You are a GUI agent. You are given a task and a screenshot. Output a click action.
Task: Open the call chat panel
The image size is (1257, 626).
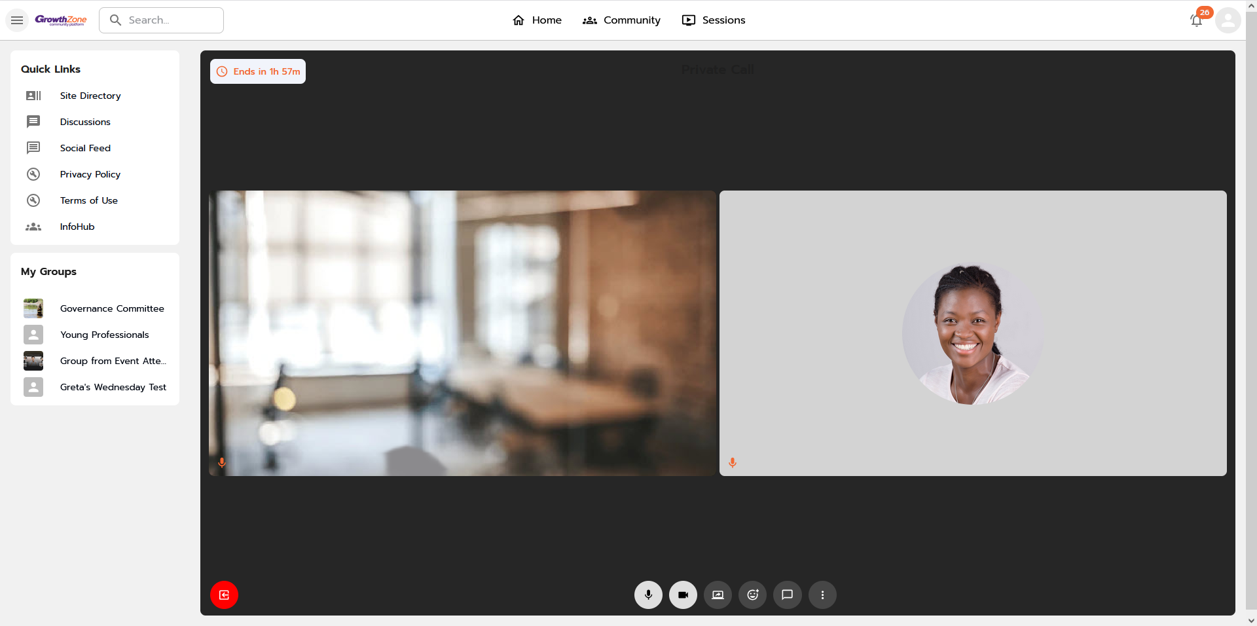point(787,595)
